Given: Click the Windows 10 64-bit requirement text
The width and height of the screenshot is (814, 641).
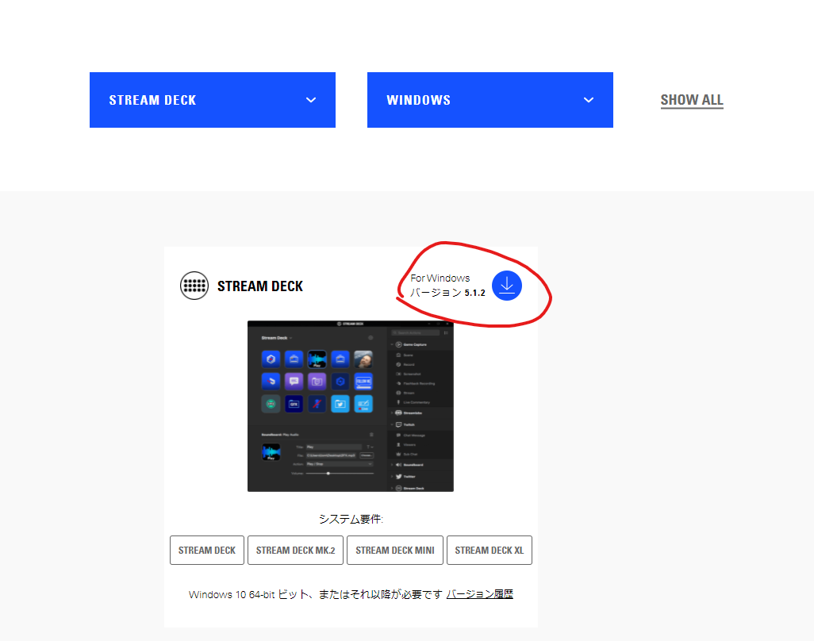Looking at the screenshot, I should click(x=316, y=594).
